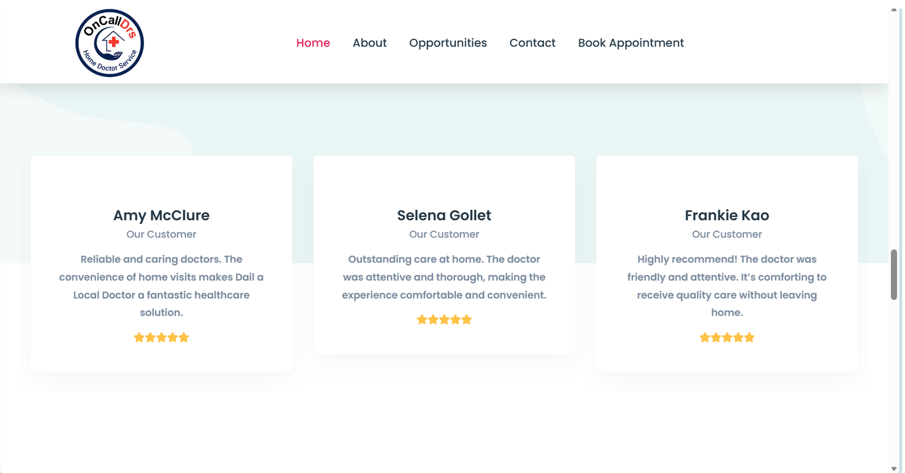This screenshot has width=905, height=473.
Task: Select the Amy McClure name heading
Action: point(161,216)
